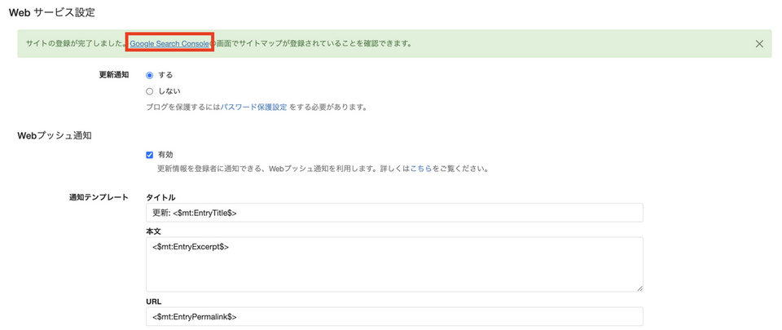Open the Google Search Console link
782x330 pixels.
(169, 43)
